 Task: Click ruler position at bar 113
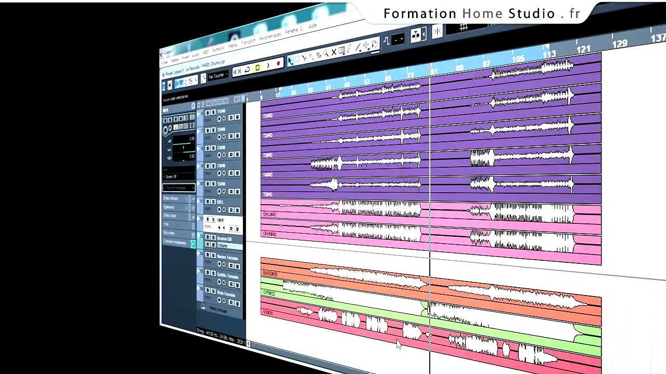[x=549, y=54]
